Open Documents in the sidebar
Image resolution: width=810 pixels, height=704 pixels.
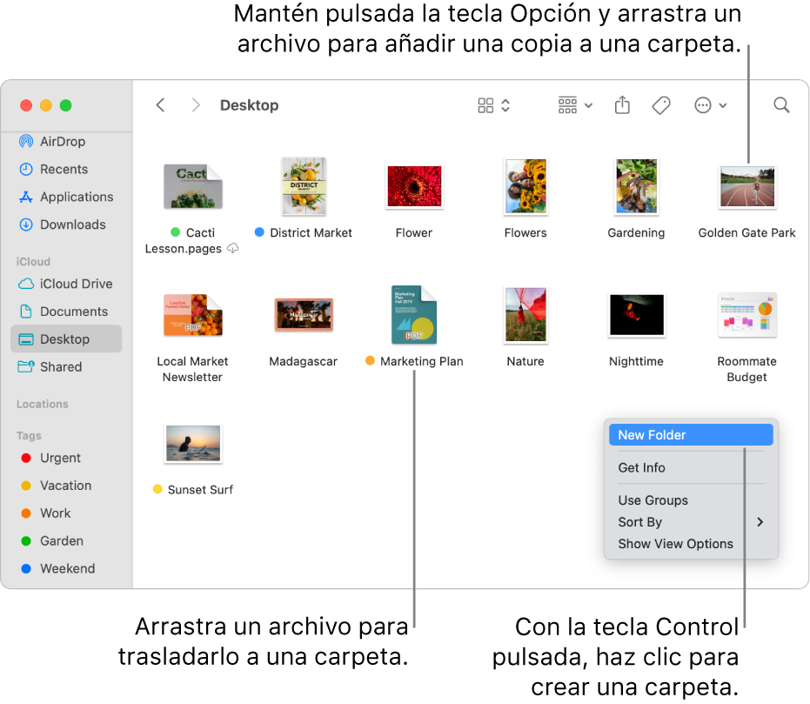pos(66,312)
